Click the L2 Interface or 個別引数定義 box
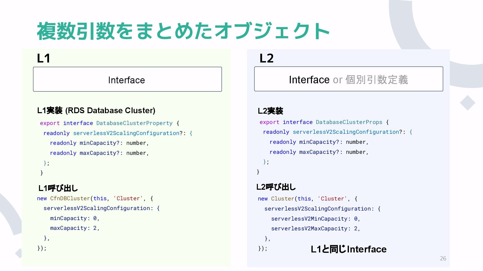This screenshot has width=483, height=271. 348,79
